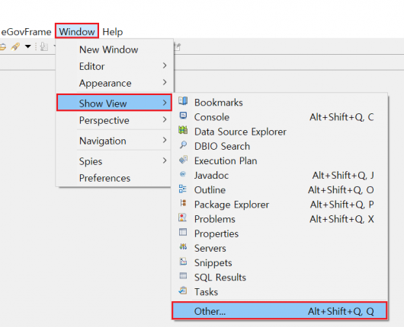The width and height of the screenshot is (404, 327).
Task: Expand the Perspective submenu
Action: [114, 120]
